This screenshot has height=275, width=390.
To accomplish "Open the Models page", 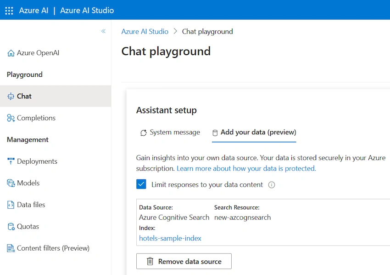I will [x=56, y=183].
